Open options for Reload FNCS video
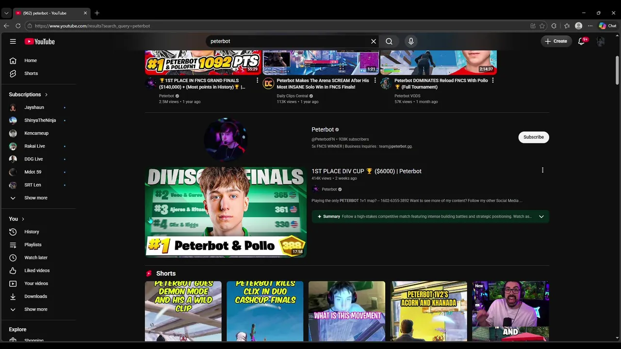 pyautogui.click(x=492, y=80)
